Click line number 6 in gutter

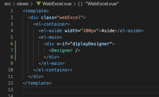12,44
